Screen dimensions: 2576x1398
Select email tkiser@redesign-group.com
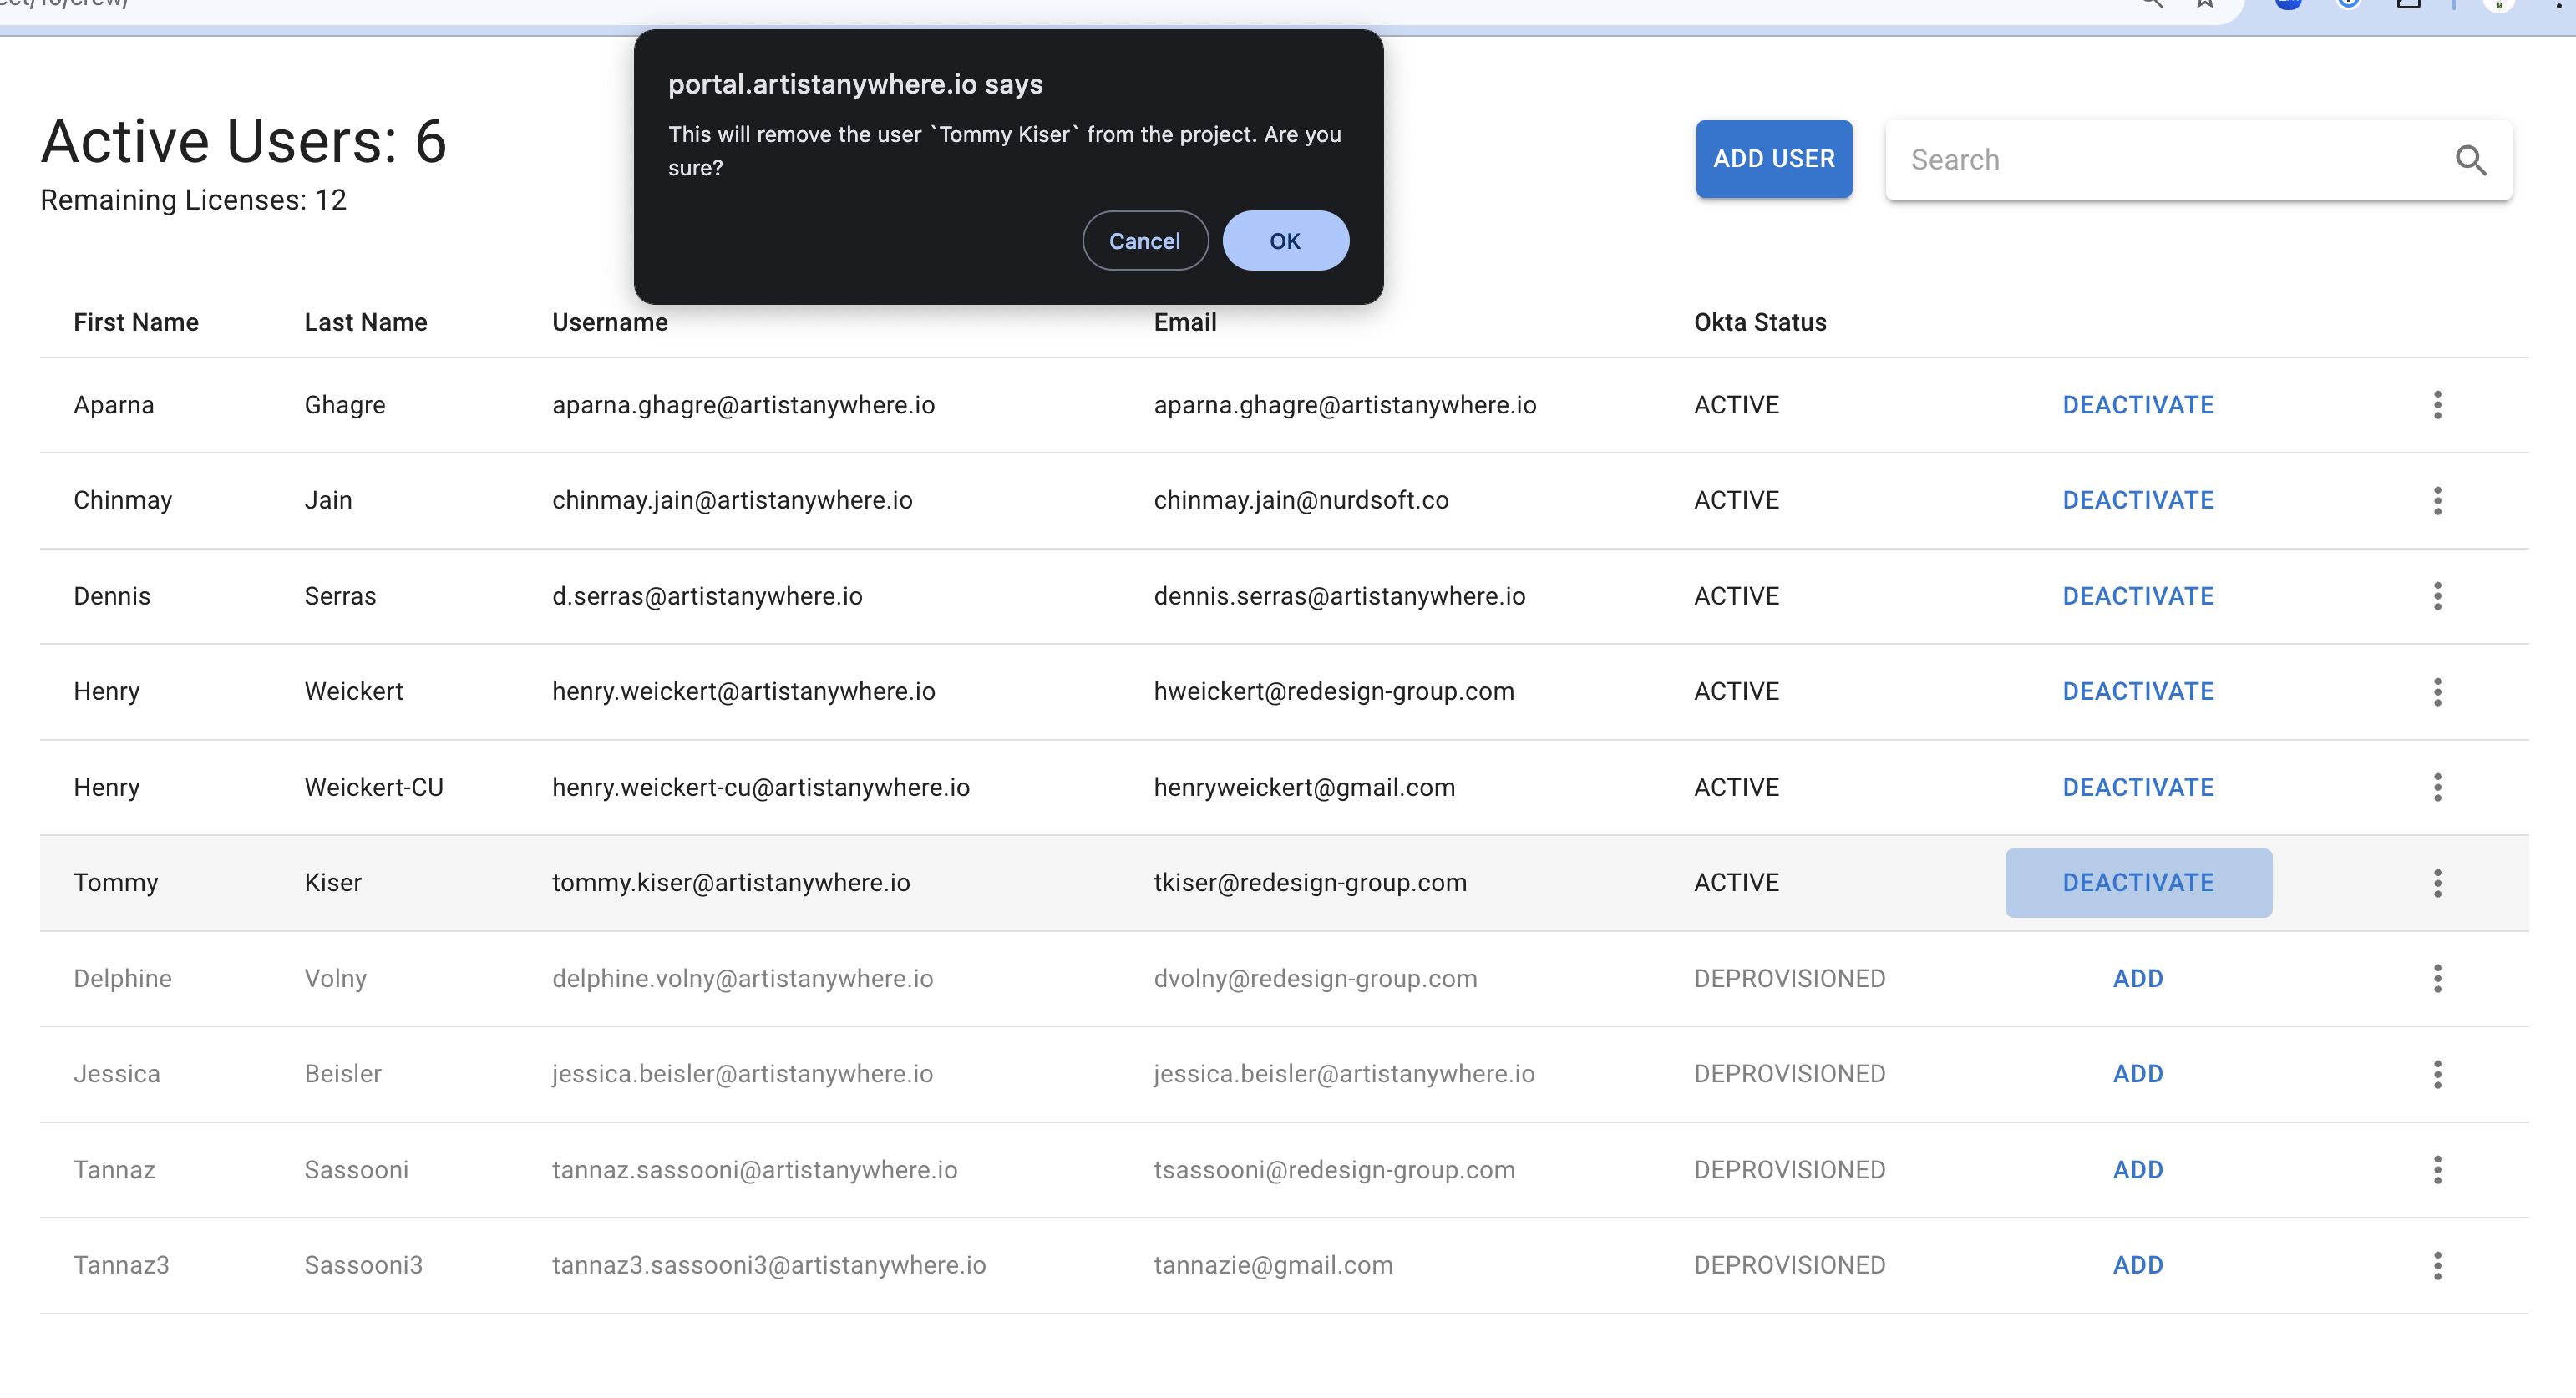(x=1310, y=882)
